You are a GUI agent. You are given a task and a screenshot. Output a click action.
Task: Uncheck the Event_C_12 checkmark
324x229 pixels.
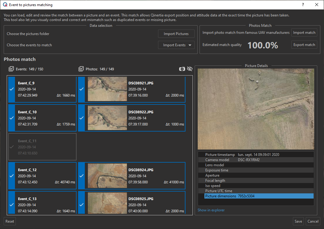click(x=12, y=176)
